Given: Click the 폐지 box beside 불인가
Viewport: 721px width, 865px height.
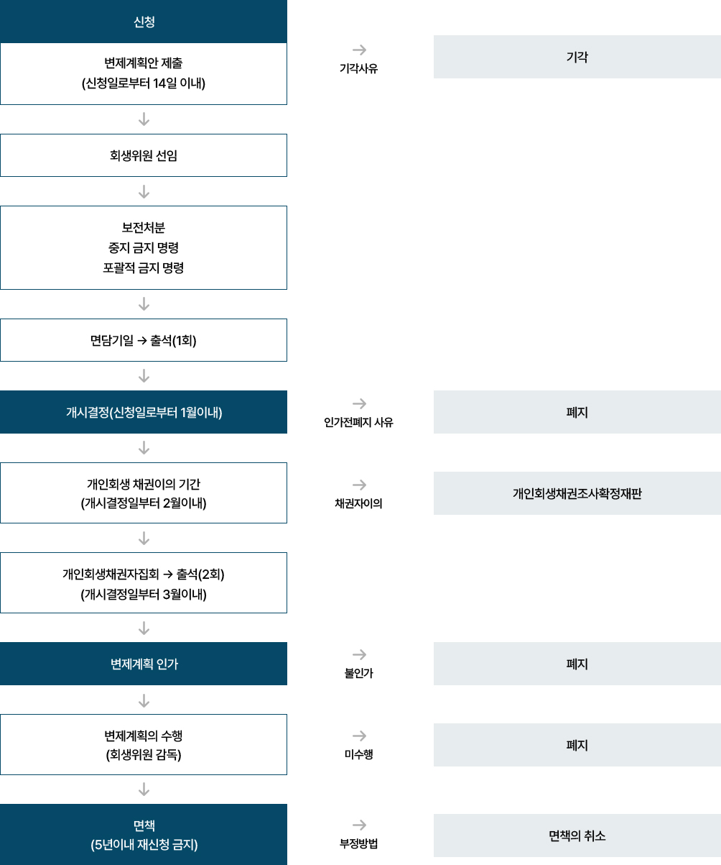Looking at the screenshot, I should click(x=577, y=664).
